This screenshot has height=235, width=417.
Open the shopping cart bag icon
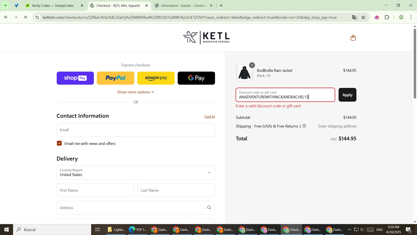(x=353, y=38)
